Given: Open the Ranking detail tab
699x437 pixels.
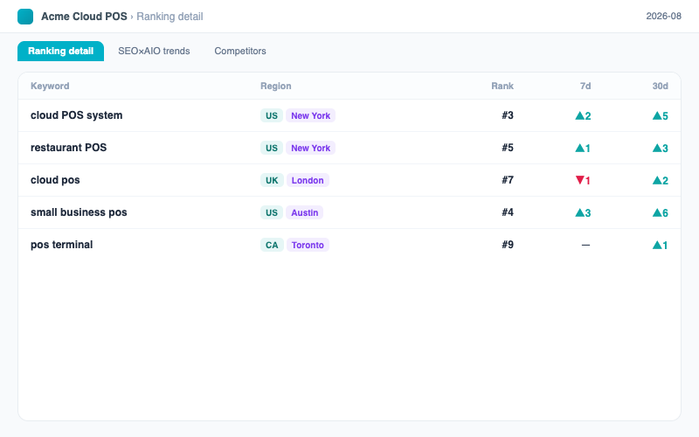Looking at the screenshot, I should (x=60, y=51).
